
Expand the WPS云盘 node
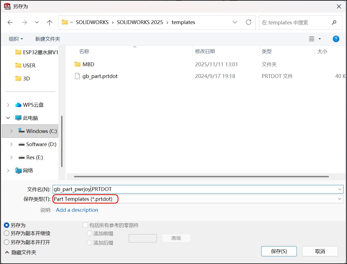[8, 105]
